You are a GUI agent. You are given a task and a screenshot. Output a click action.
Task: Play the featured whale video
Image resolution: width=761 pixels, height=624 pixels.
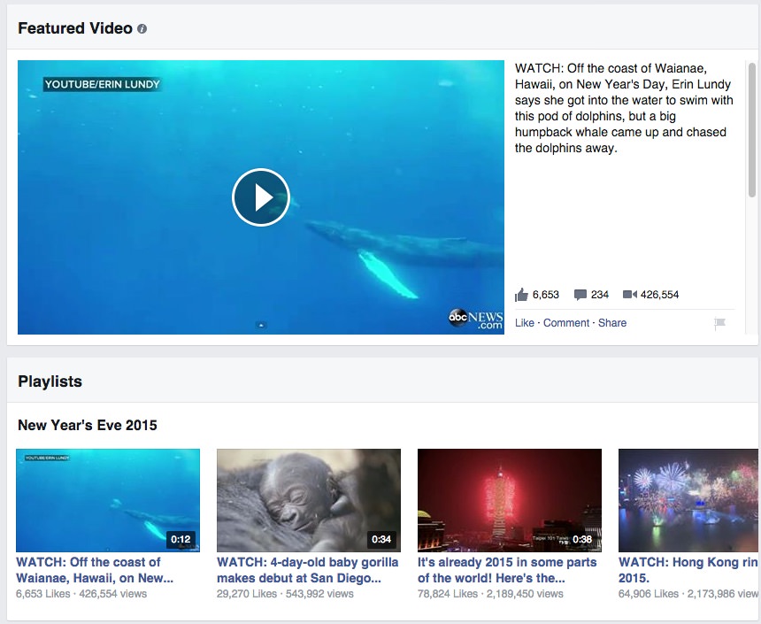click(261, 197)
